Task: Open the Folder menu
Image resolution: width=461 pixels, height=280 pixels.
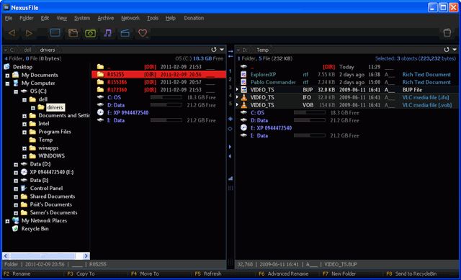Action: [x=26, y=18]
